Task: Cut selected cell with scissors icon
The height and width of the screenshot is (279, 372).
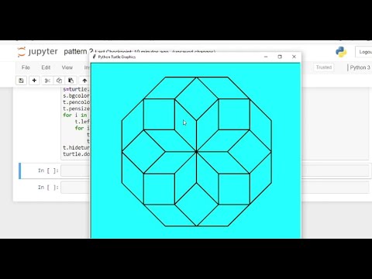Action: [47, 81]
